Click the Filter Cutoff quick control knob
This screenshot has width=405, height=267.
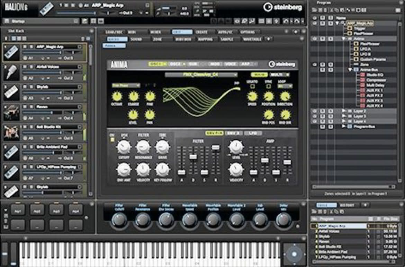pos(119,220)
